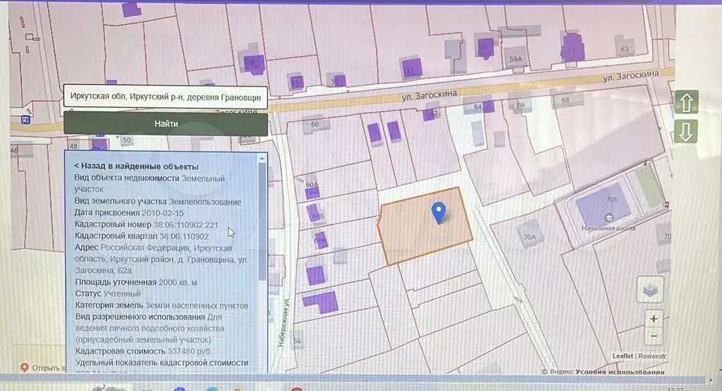Open the Rosreestr attribution link
722x391 pixels.
(653, 356)
